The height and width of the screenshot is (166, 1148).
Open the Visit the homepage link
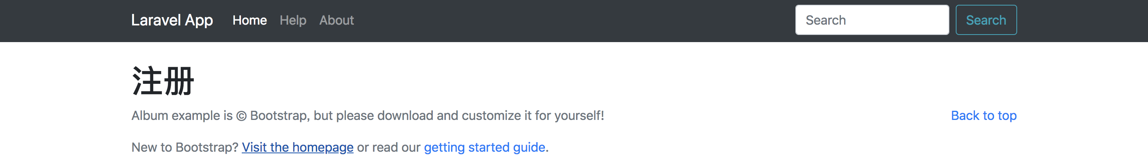(297, 147)
